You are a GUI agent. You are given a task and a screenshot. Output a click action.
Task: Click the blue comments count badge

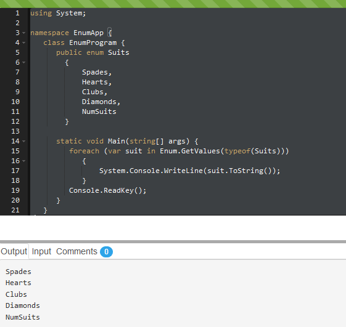point(106,252)
